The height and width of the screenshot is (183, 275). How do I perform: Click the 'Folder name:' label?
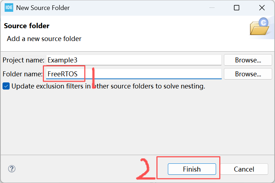(x=22, y=74)
